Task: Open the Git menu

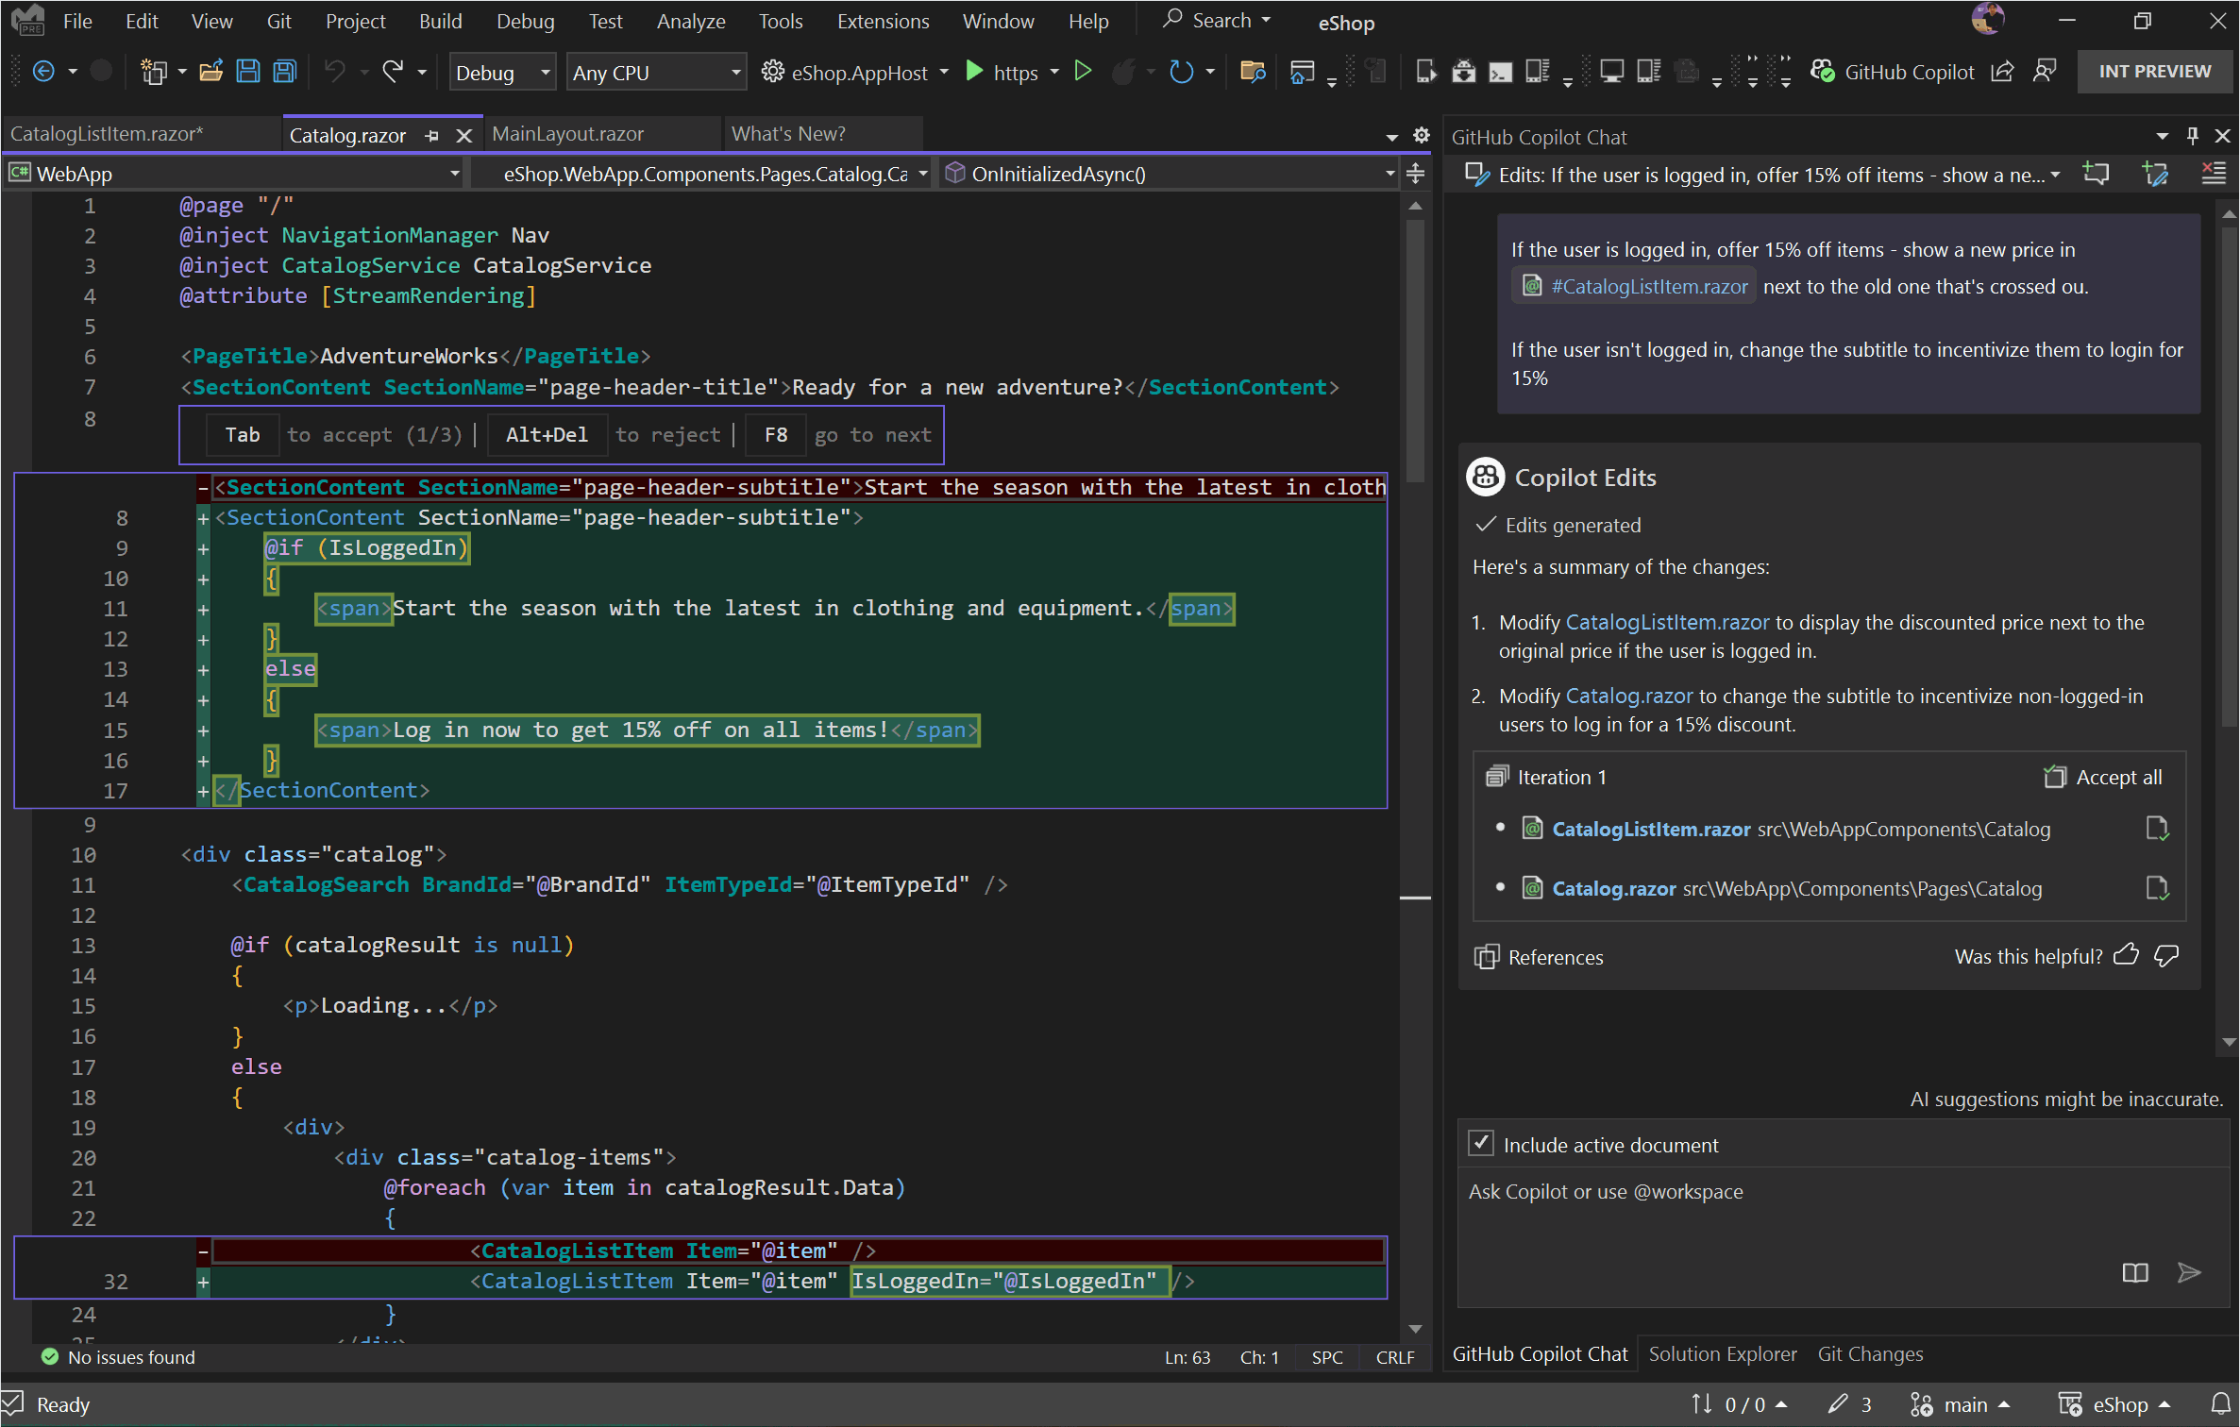Action: coord(278,21)
